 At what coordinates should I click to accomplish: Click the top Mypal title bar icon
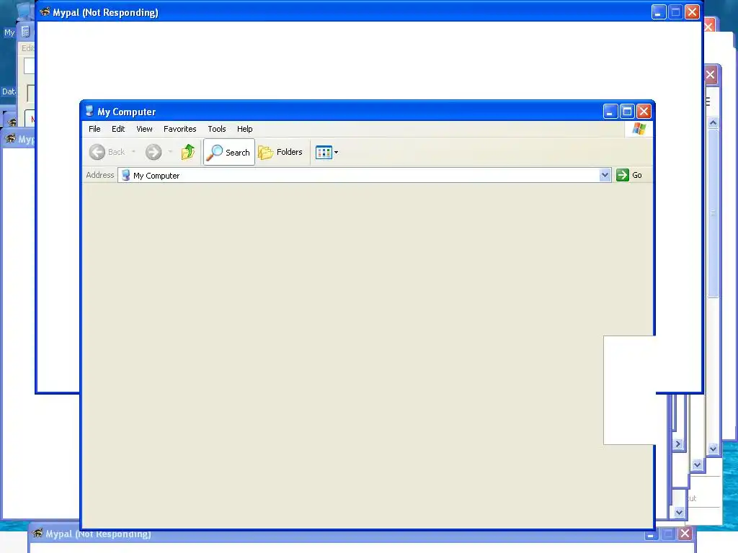[45, 12]
